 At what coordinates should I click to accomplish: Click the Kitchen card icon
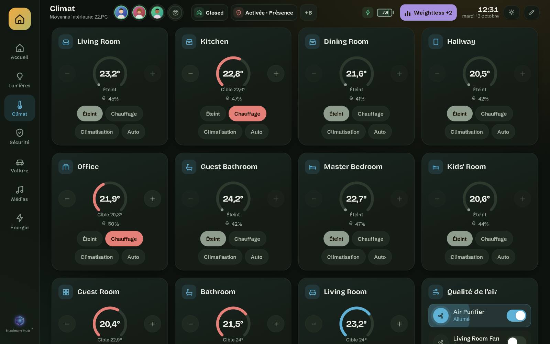coord(189,42)
